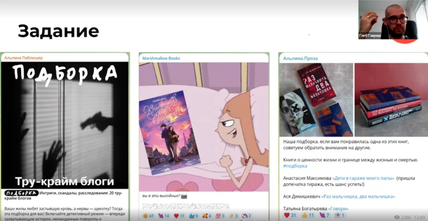Open the Альпина Паблишер channel name
The height and width of the screenshot is (221, 428).
tap(24, 58)
